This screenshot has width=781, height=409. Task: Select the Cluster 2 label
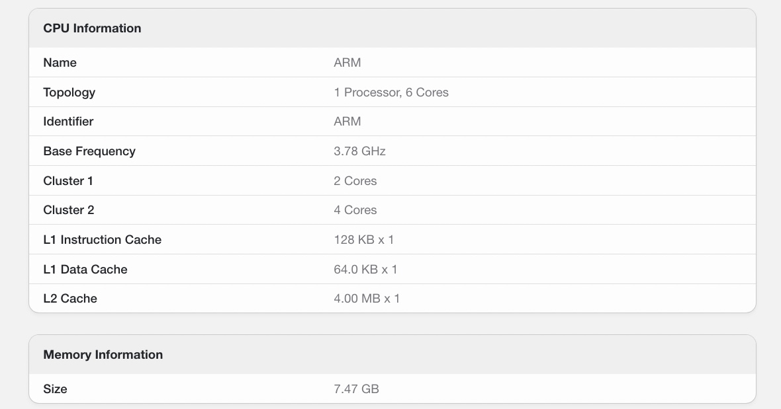pos(69,209)
